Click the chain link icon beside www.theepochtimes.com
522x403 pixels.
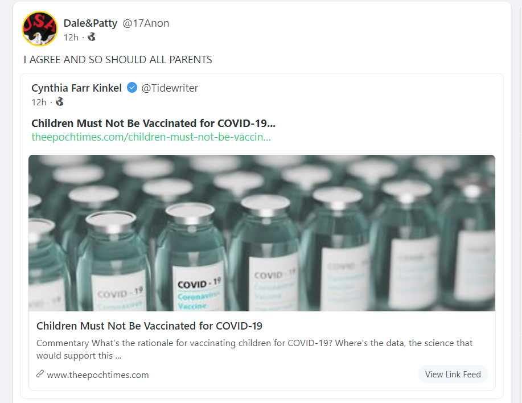40,374
